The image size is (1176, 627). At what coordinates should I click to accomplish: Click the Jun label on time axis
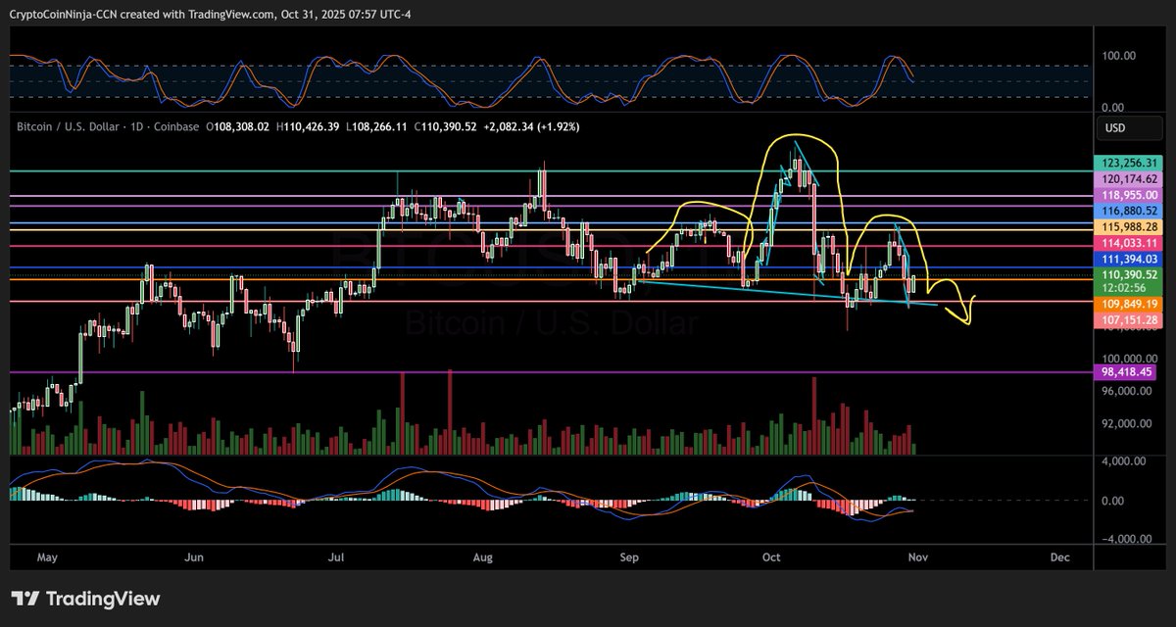click(x=194, y=557)
